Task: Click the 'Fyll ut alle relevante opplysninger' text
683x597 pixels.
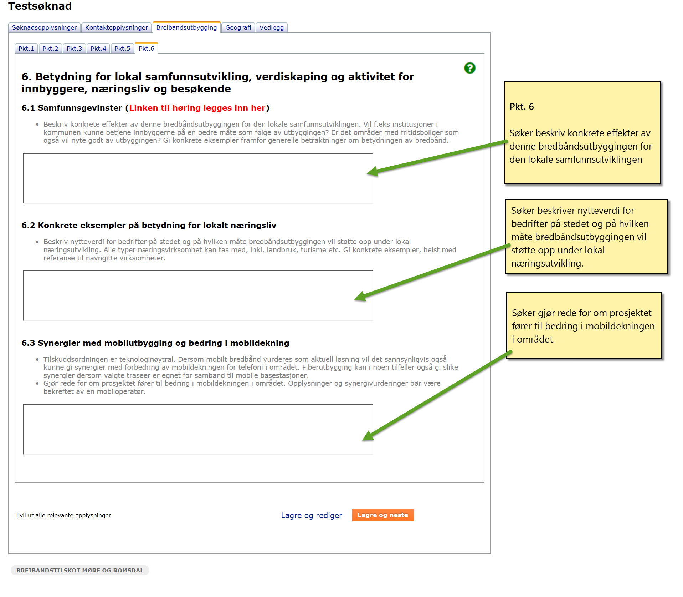Action: [x=63, y=515]
